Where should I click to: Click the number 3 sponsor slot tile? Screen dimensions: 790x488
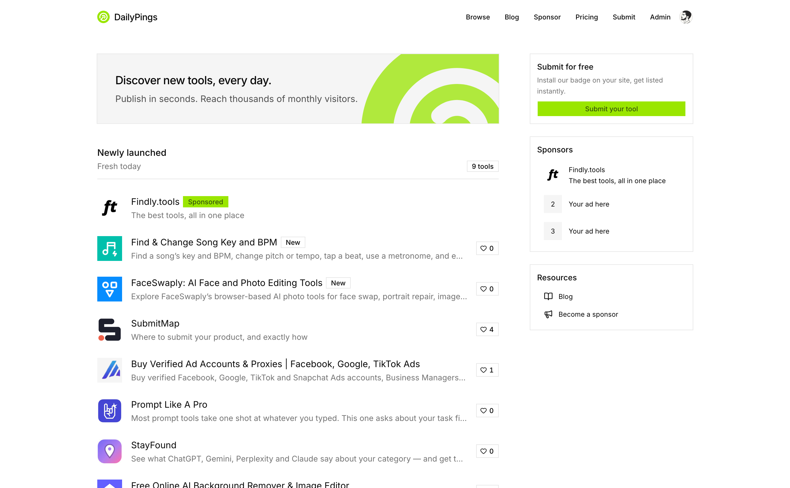(553, 231)
